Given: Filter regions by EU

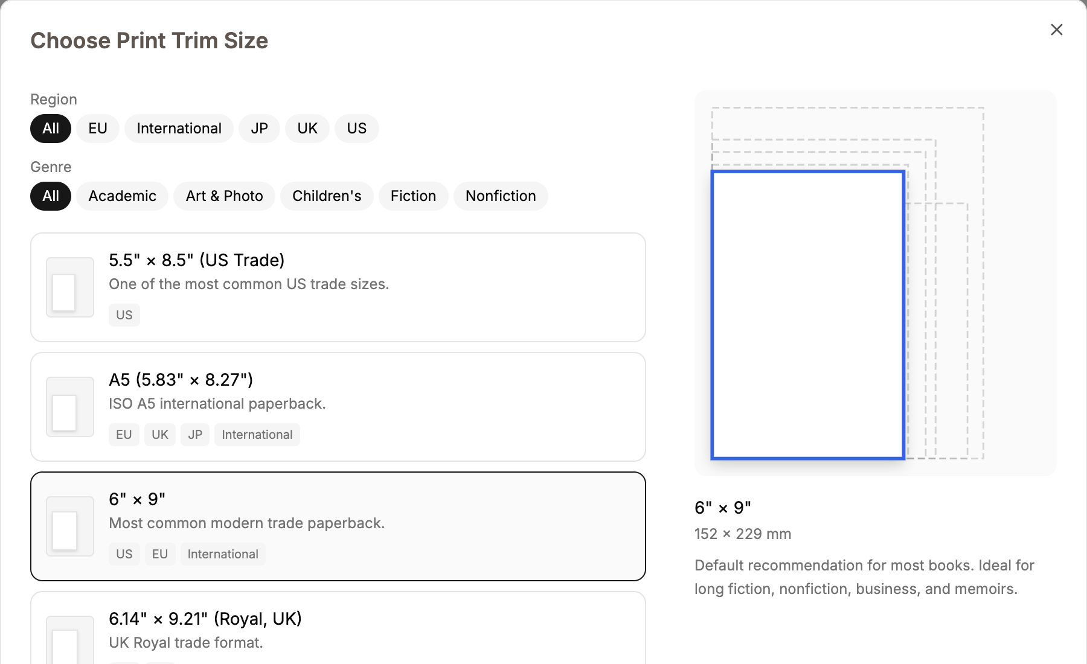Looking at the screenshot, I should [98, 129].
